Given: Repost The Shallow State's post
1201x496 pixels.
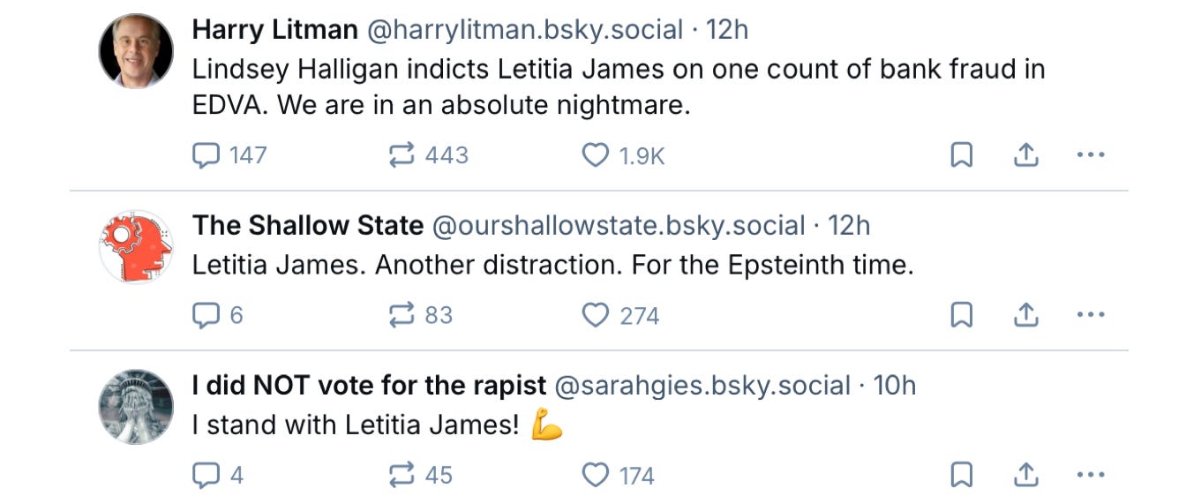Looking at the screenshot, I should click(402, 316).
